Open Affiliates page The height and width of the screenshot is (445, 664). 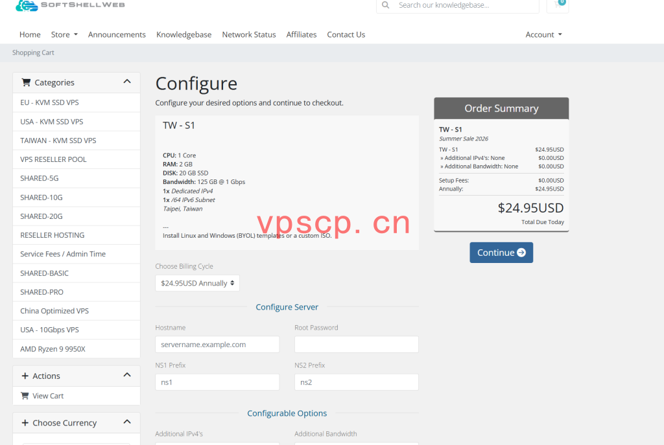(x=302, y=34)
